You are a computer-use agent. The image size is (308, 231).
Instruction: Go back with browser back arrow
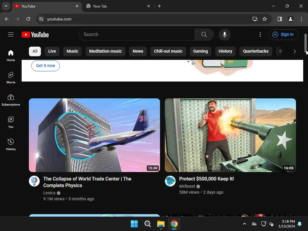tap(7, 19)
